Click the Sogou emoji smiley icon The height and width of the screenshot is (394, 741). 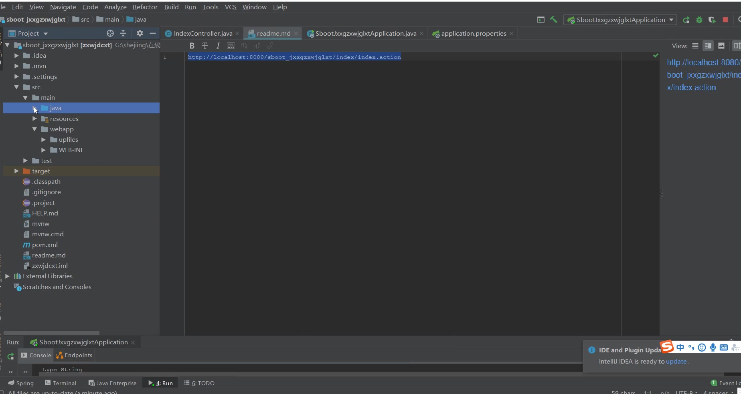[x=702, y=348]
